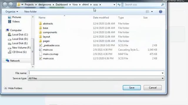Viewport: 188px width, 105px height.
Task: Click the navigation pane scrollbar thumb
Action: [33, 51]
